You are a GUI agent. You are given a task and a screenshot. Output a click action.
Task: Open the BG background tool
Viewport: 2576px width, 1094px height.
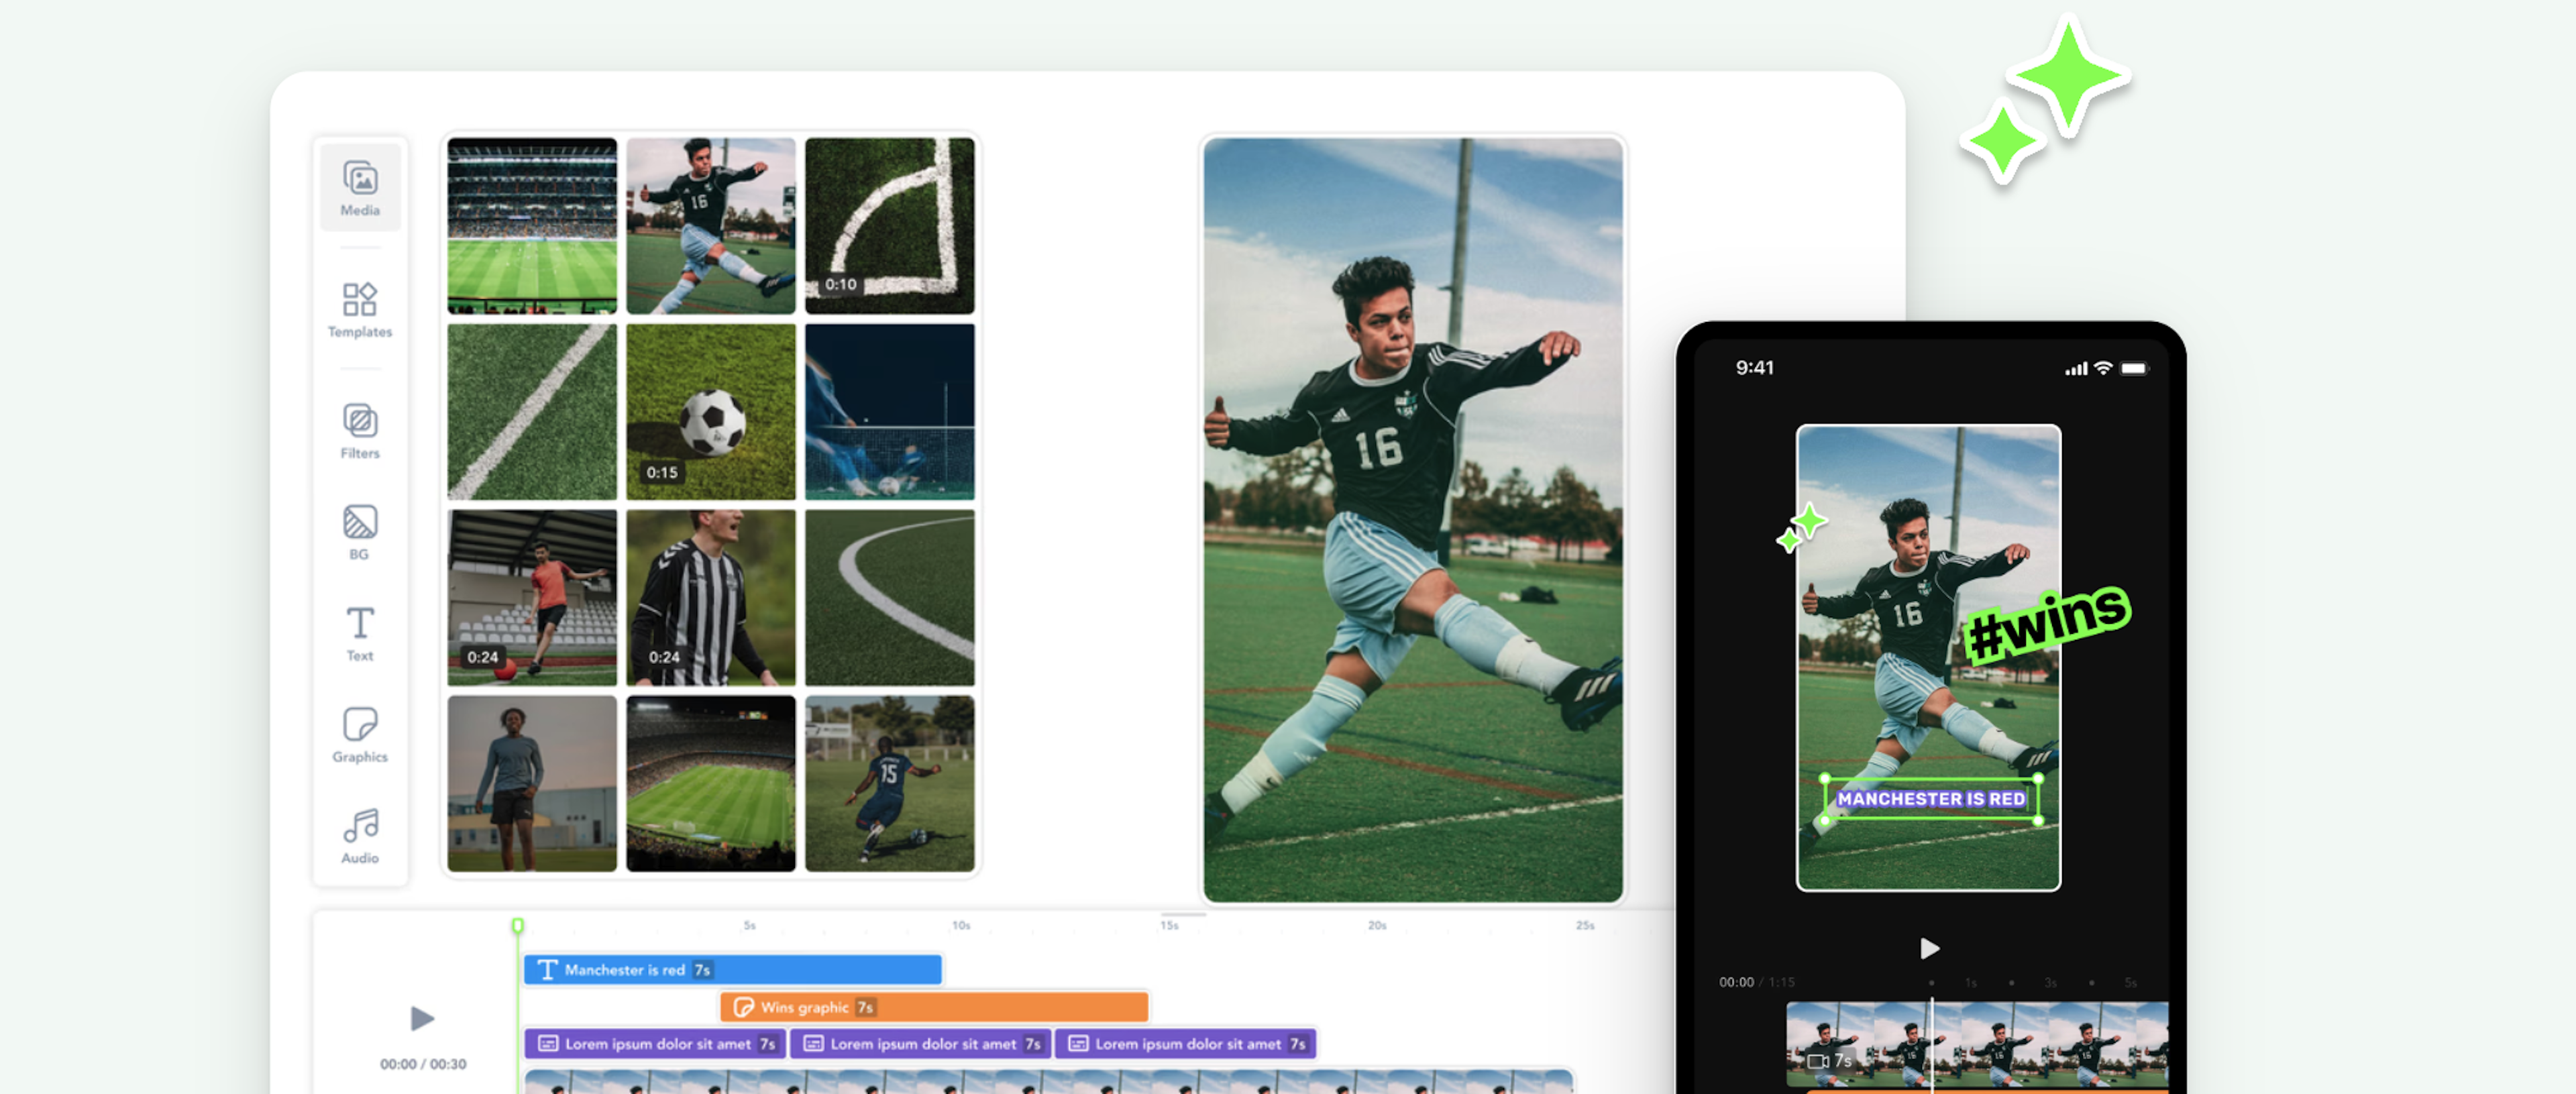click(x=360, y=532)
